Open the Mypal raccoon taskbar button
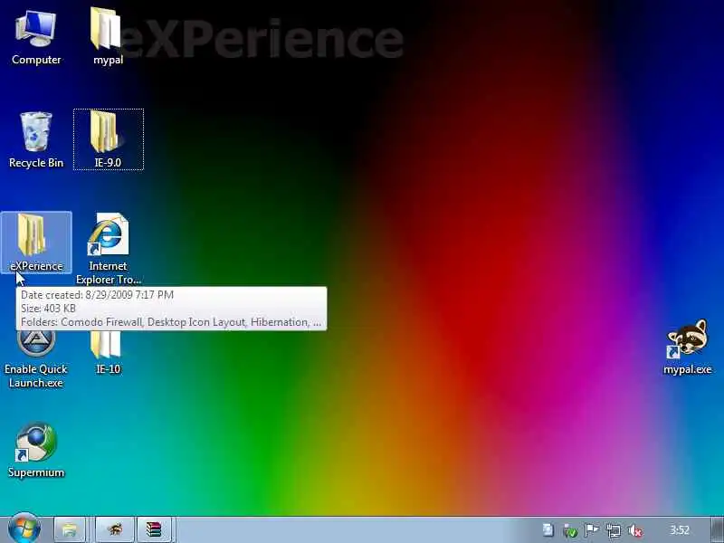 coord(115,529)
